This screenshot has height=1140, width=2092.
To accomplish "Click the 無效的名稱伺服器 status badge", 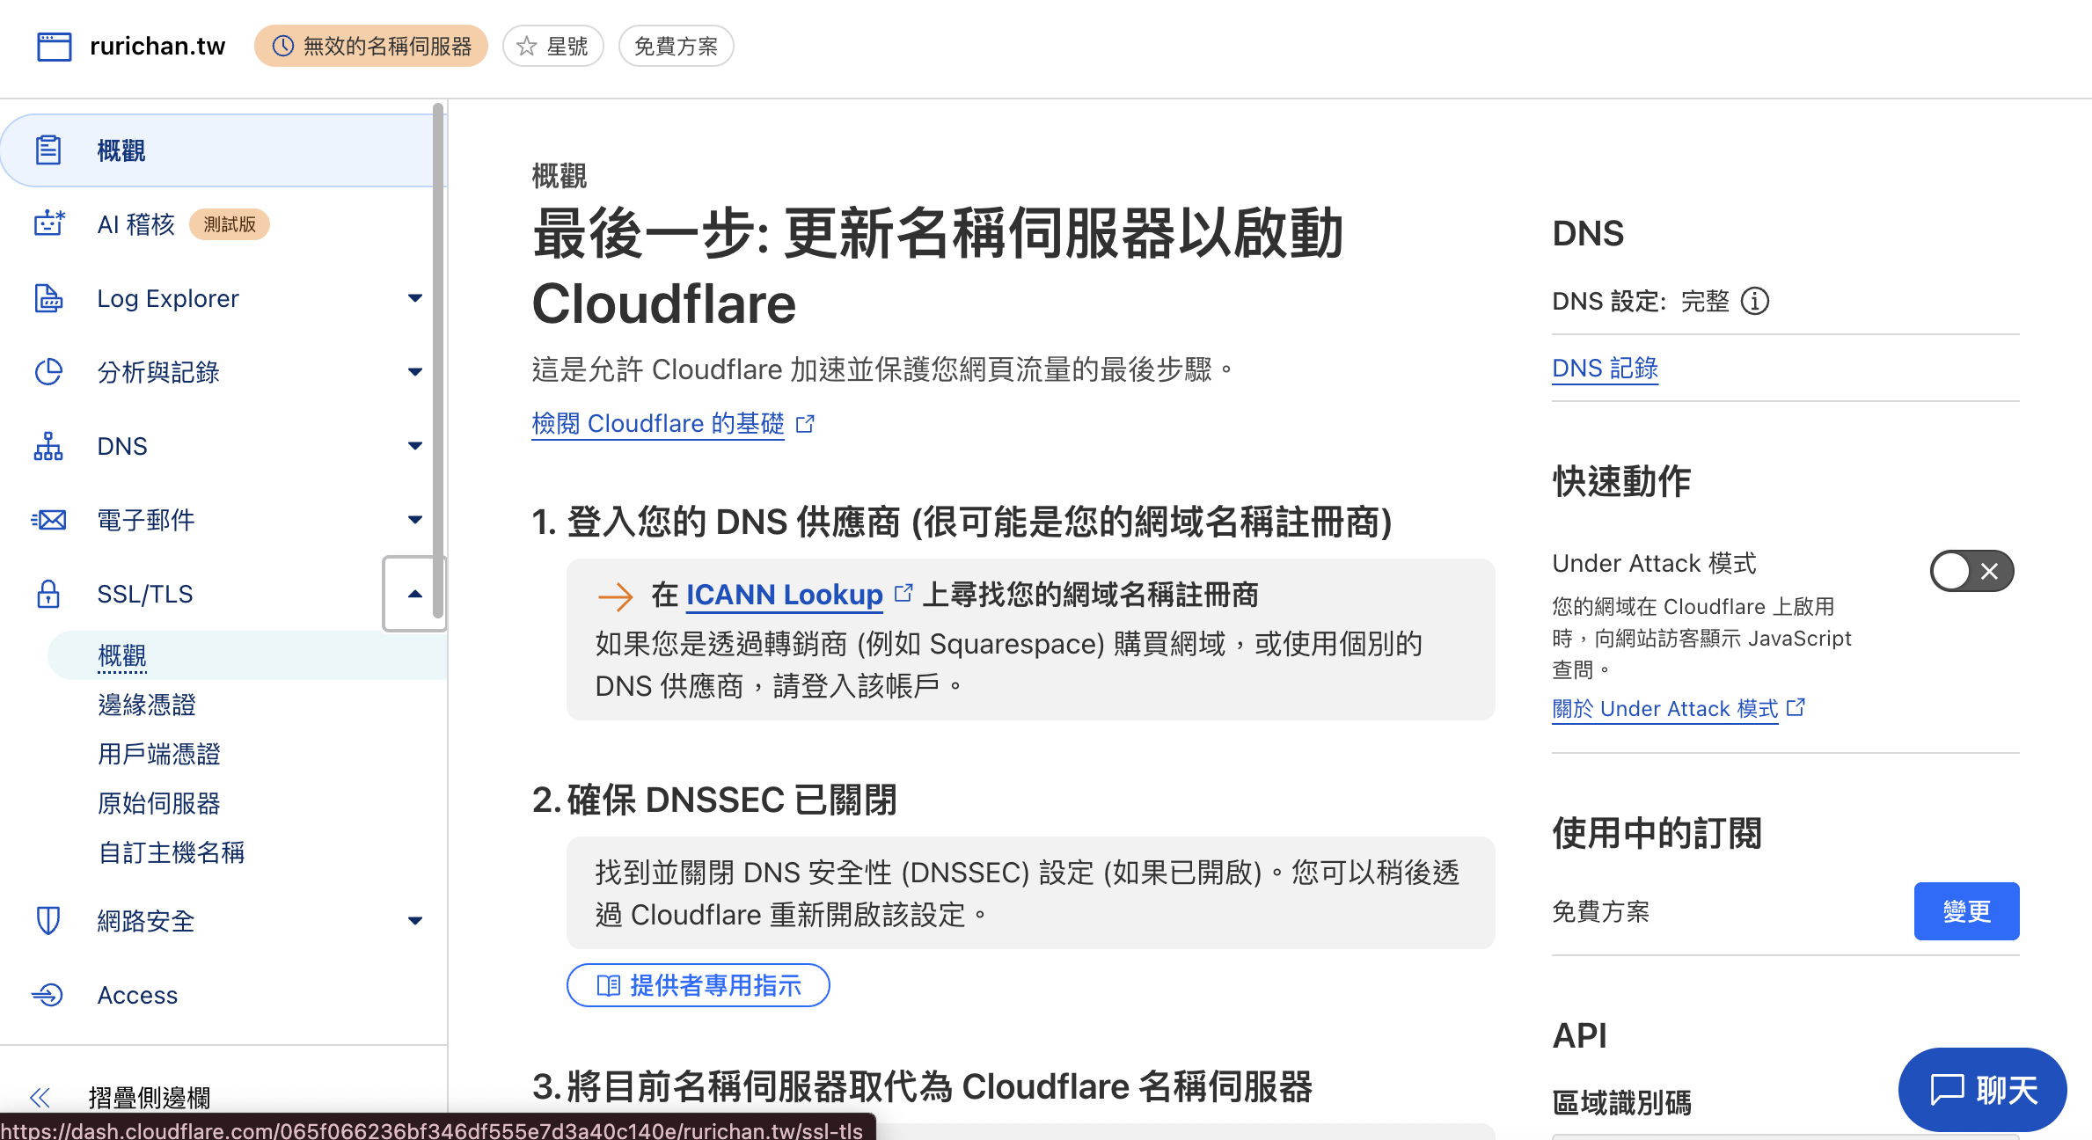I will pos(371,46).
